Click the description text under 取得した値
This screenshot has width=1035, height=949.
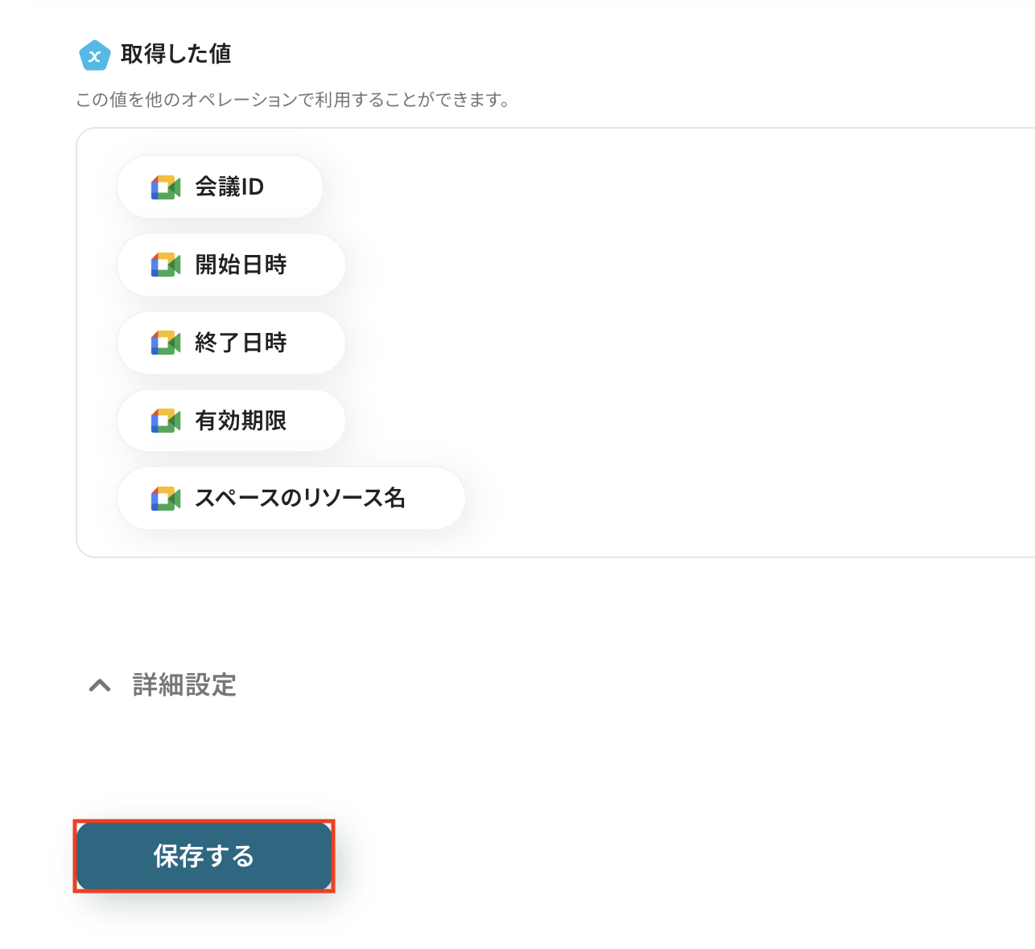click(x=293, y=101)
